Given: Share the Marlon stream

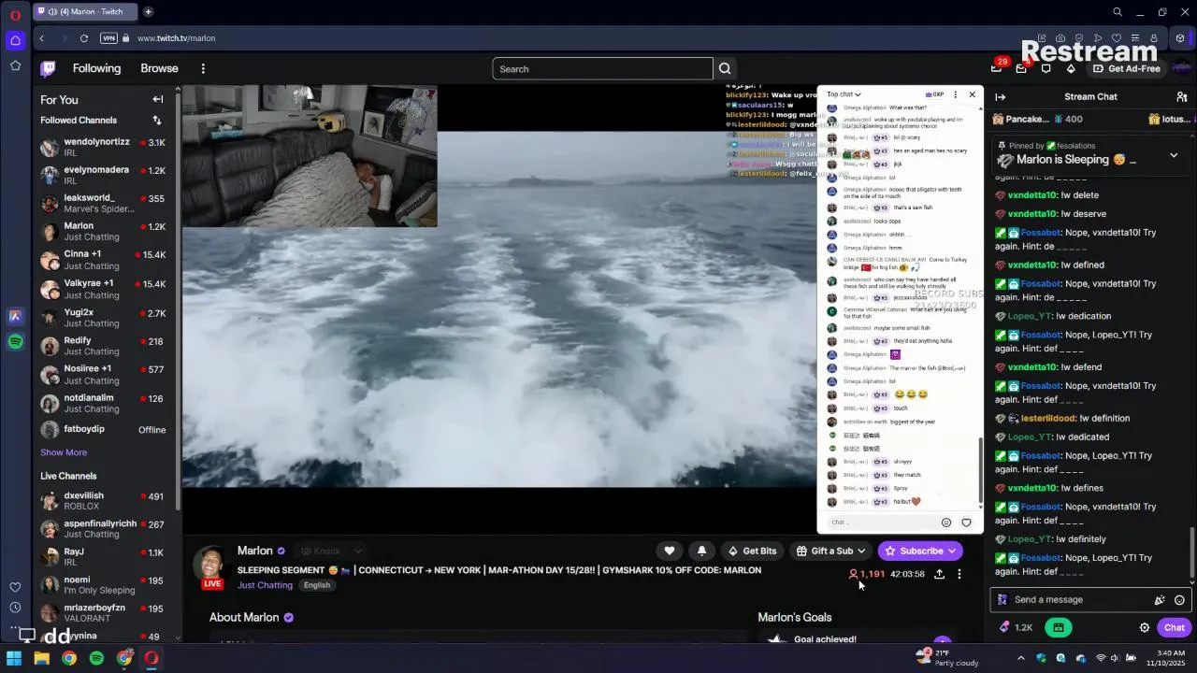Looking at the screenshot, I should (939, 574).
